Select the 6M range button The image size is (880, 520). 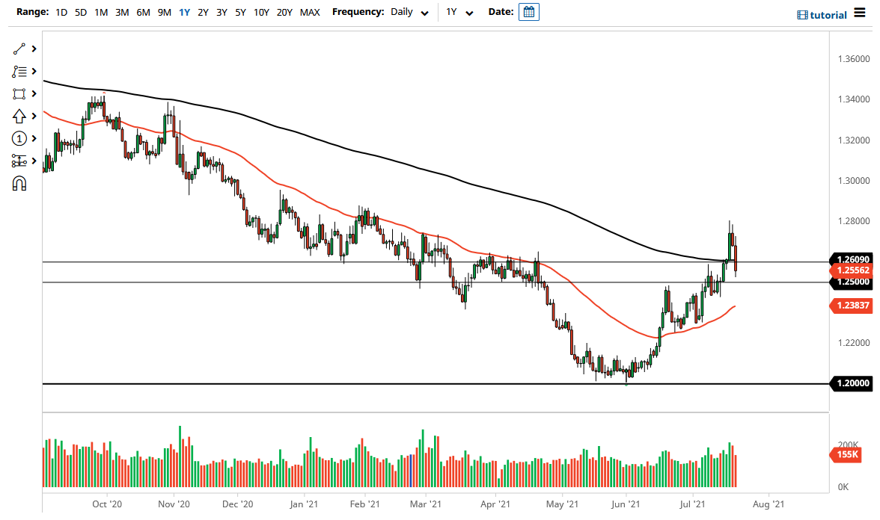(144, 13)
